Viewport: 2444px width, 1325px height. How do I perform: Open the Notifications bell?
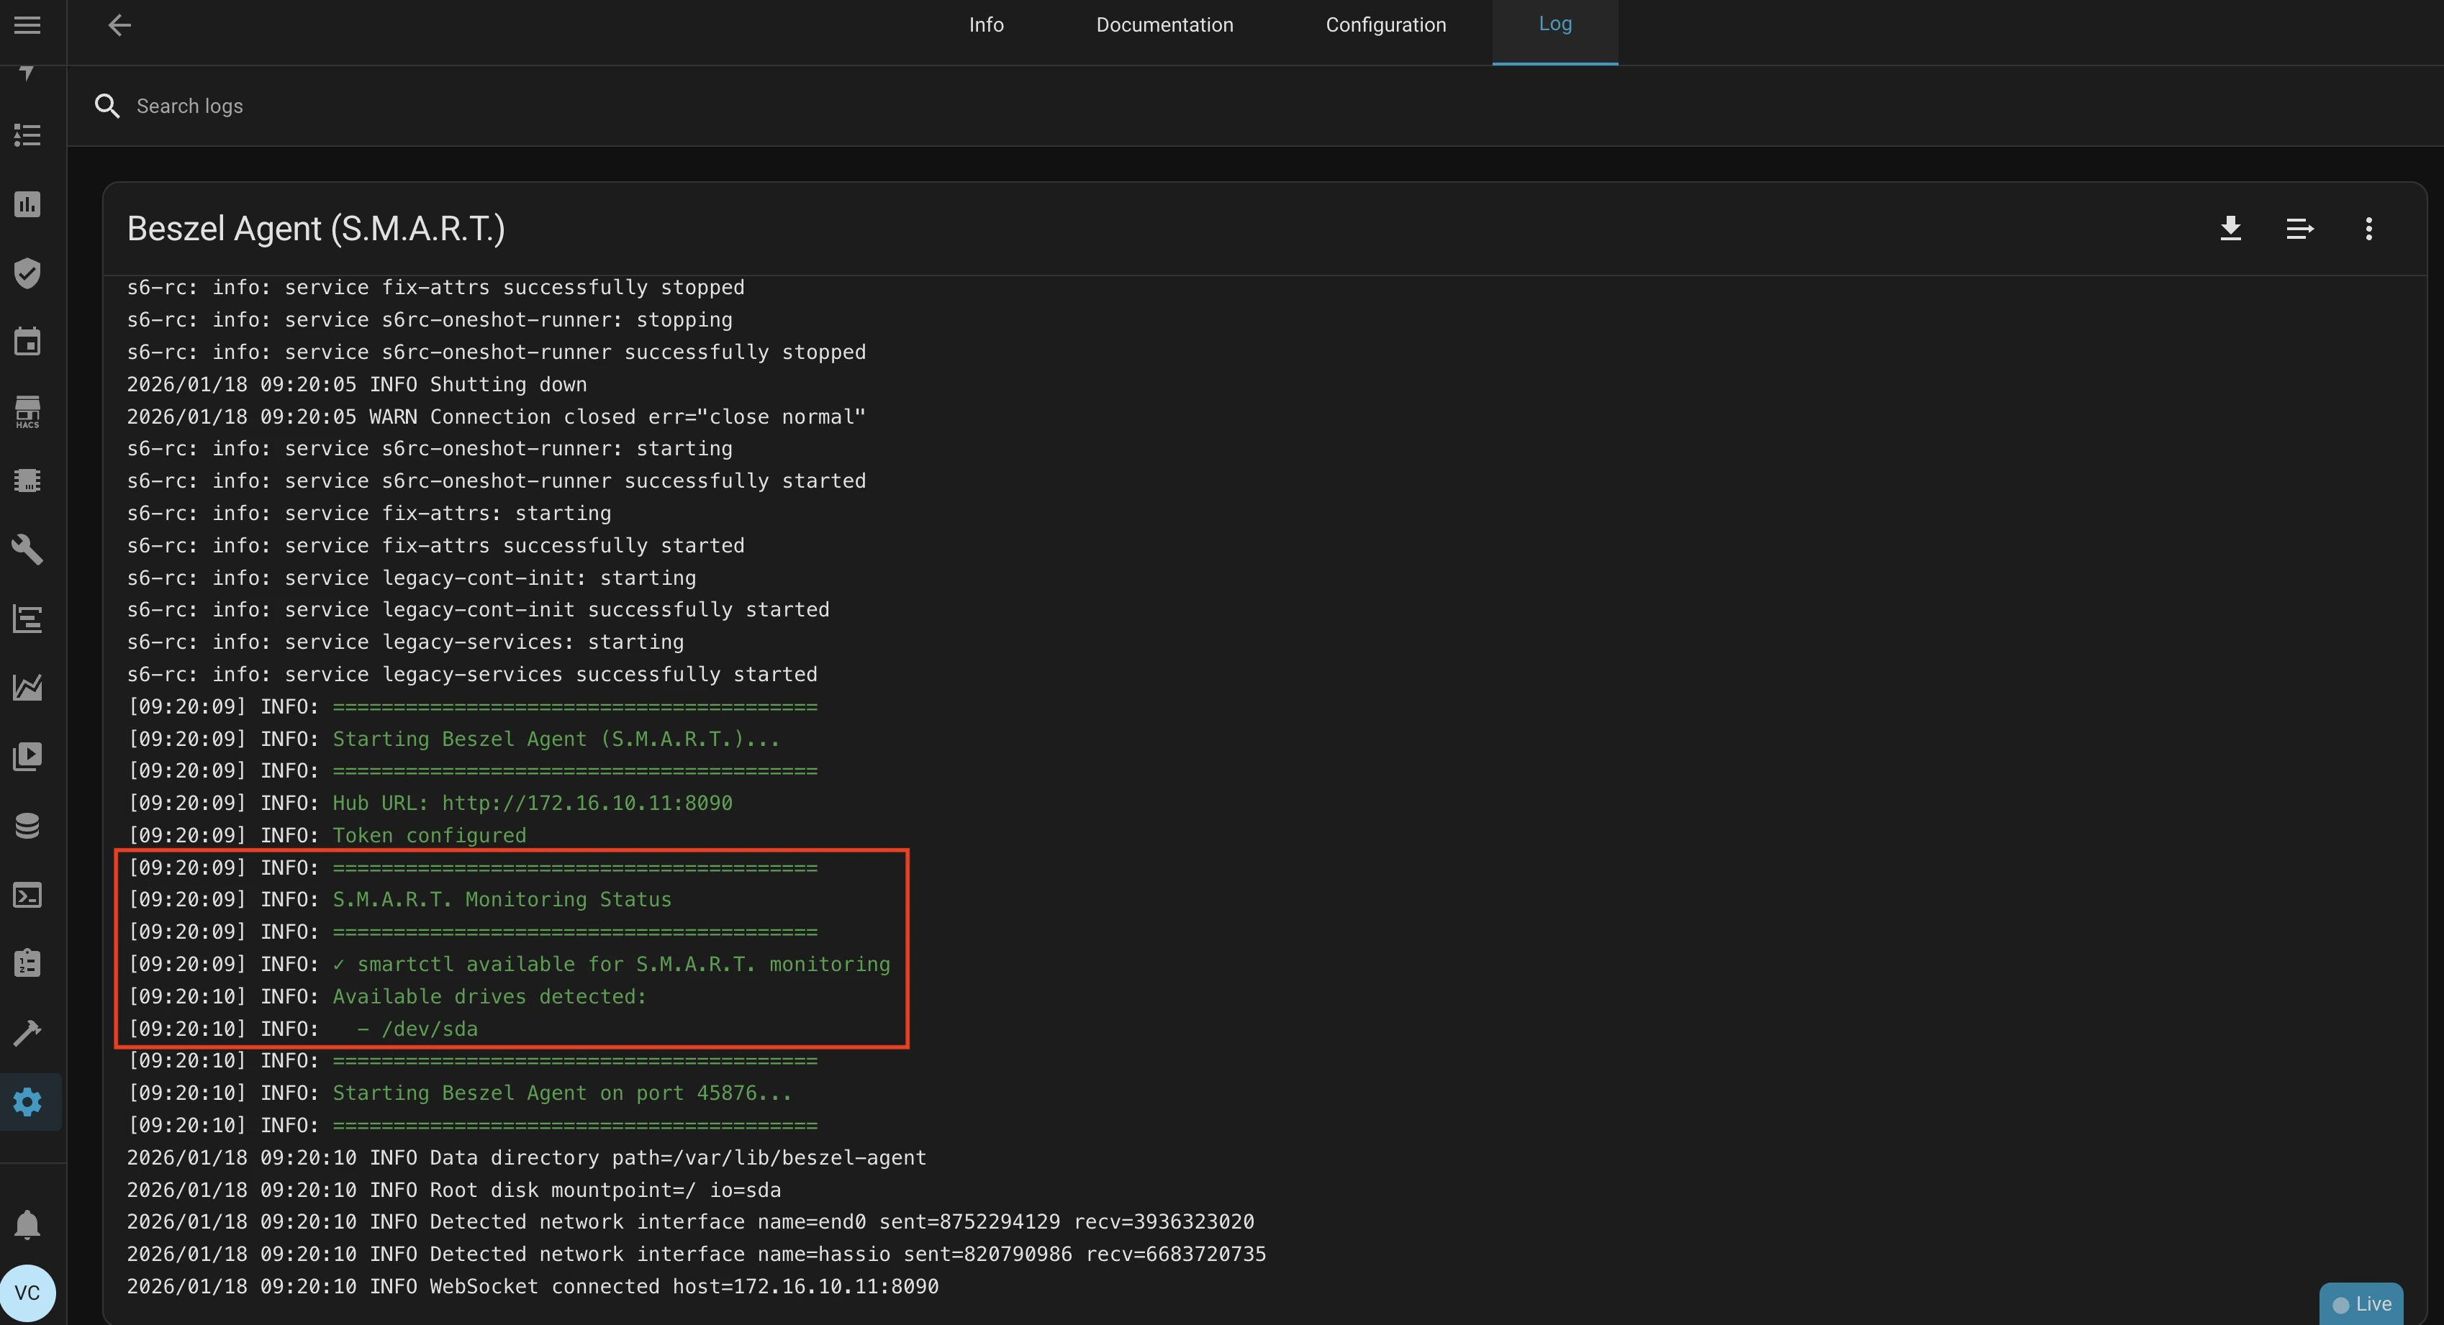click(27, 1224)
